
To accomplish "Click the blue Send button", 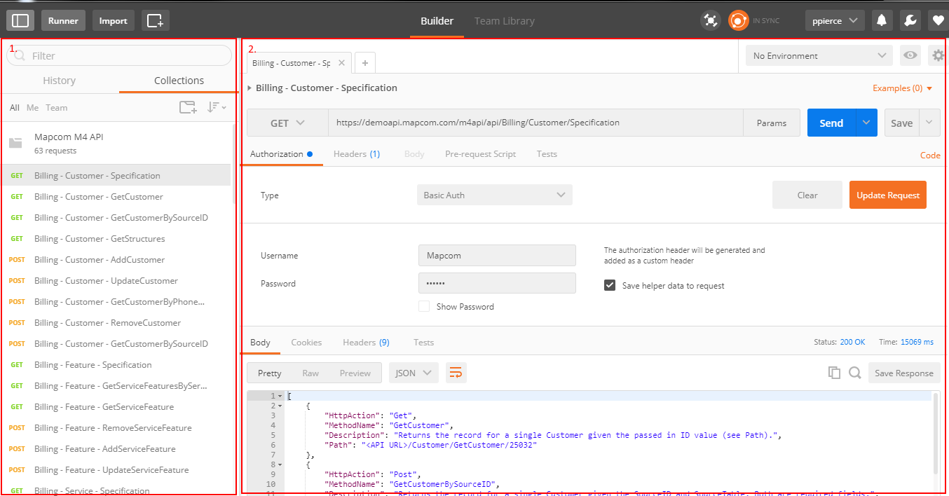I will tap(831, 123).
